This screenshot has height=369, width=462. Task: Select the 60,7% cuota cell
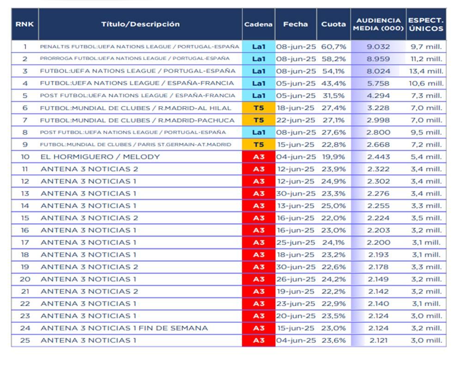tap(334, 47)
